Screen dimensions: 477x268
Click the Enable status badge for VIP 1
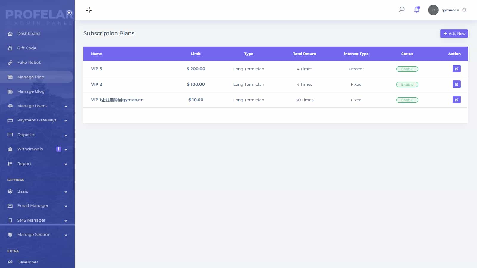(x=407, y=100)
